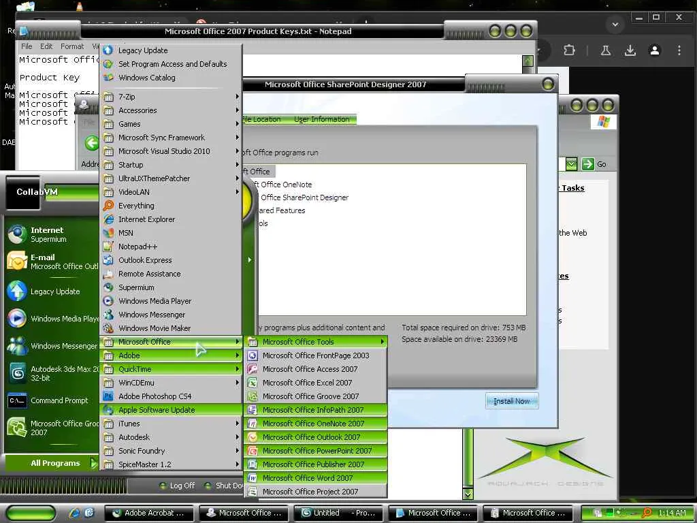The height and width of the screenshot is (523, 697).
Task: Click the green Start button
Action: point(31,513)
